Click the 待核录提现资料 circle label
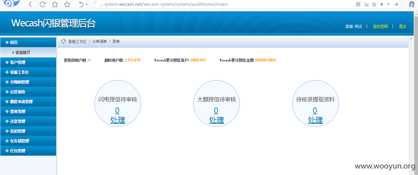Viewport: 418px width, 175px height. [x=315, y=100]
